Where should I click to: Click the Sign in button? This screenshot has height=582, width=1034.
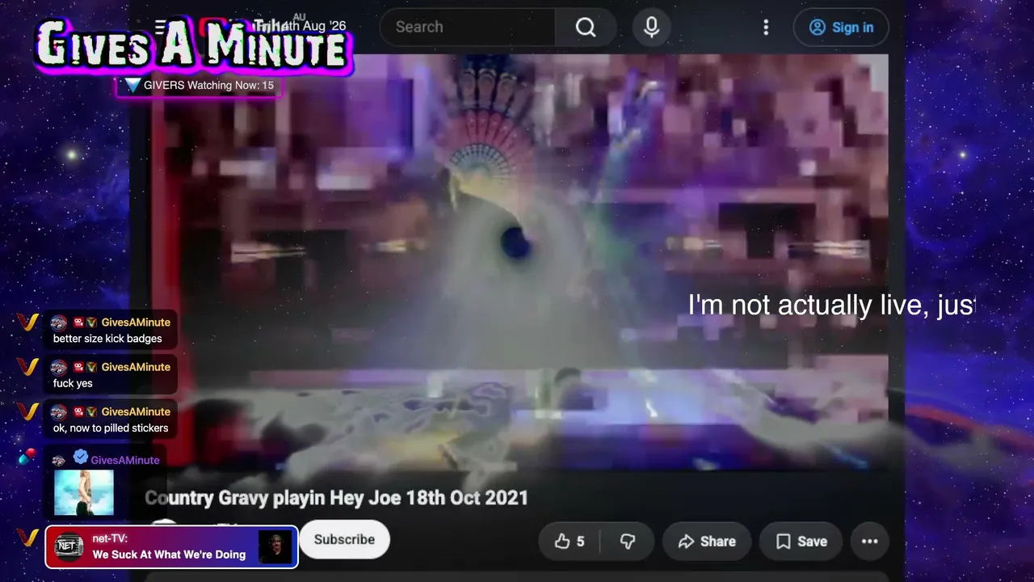click(841, 27)
